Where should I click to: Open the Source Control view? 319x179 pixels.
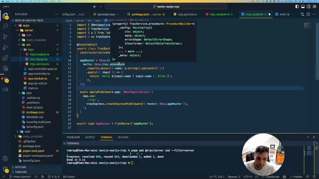coord(5,36)
